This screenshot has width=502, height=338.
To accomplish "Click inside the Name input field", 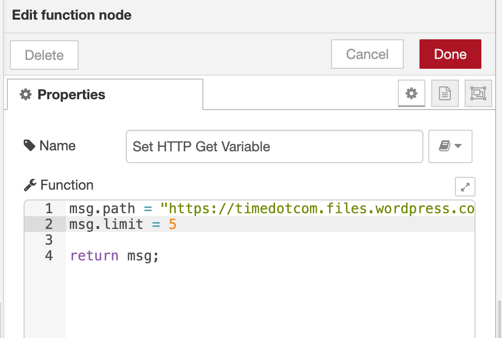I will (274, 146).
